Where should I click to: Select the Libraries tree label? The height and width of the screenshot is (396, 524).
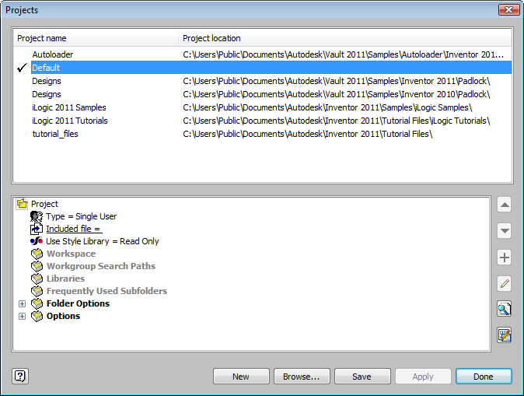[65, 279]
